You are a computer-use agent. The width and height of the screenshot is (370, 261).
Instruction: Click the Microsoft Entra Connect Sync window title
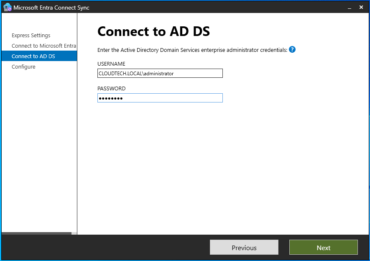(51, 8)
